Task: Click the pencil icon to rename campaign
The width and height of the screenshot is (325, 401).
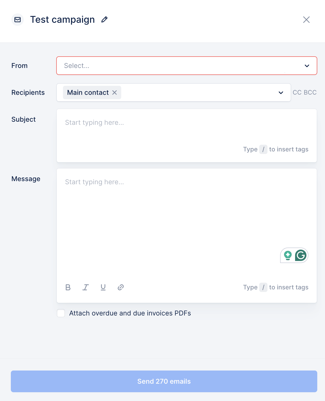Action: pyautogui.click(x=104, y=20)
